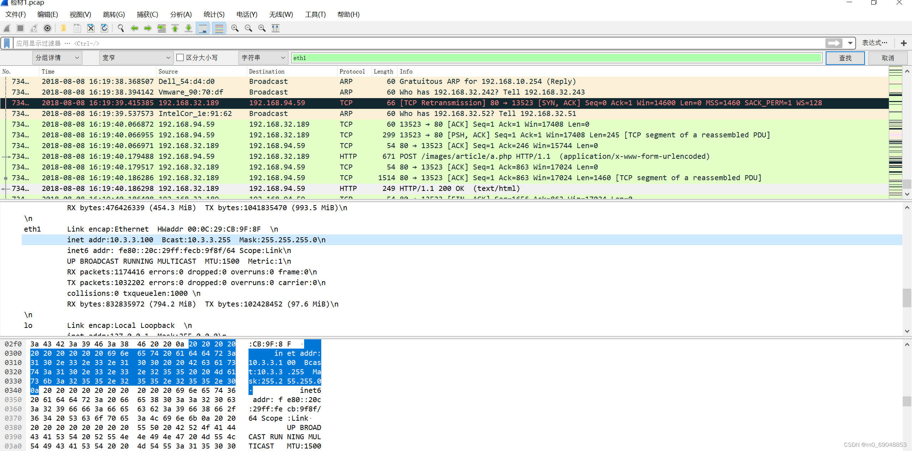The width and height of the screenshot is (912, 451).
Task: Reset text to normal size
Action: (x=262, y=28)
